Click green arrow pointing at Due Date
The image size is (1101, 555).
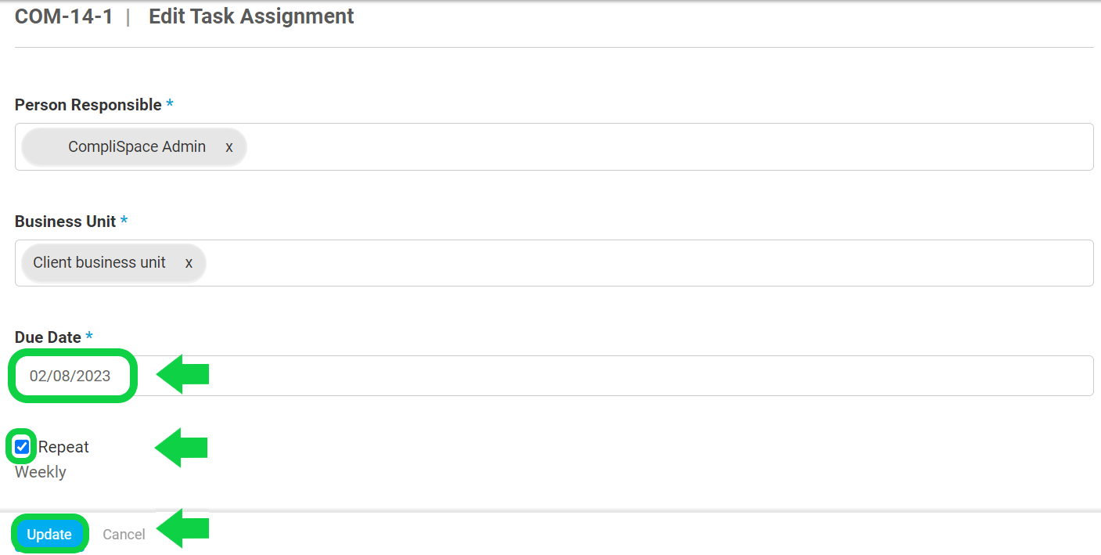183,374
